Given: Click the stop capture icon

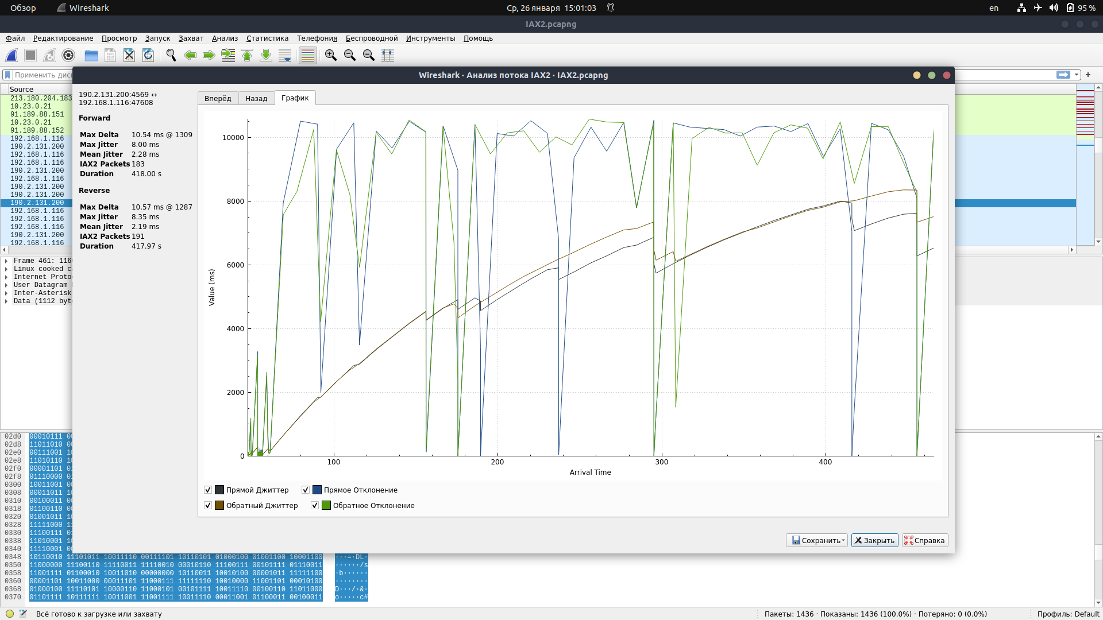Looking at the screenshot, I should point(30,55).
